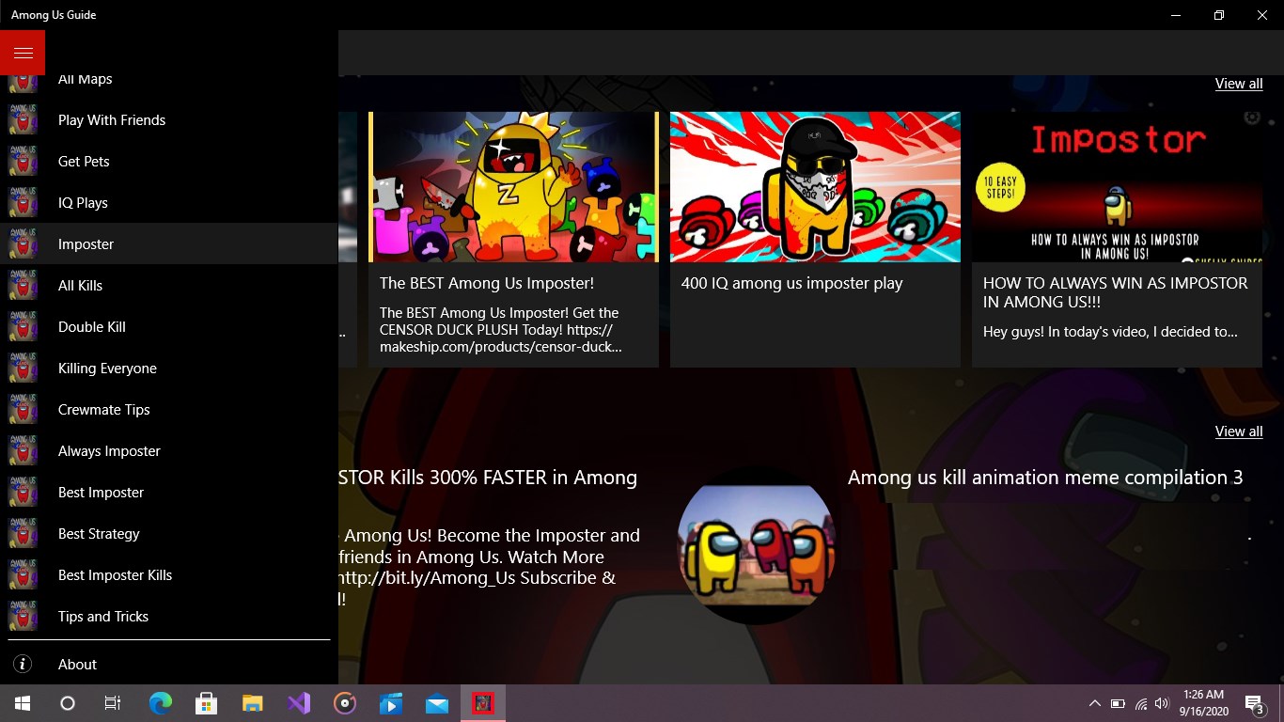The width and height of the screenshot is (1284, 722).
Task: Click View all above the video cards row
Action: [x=1239, y=84]
